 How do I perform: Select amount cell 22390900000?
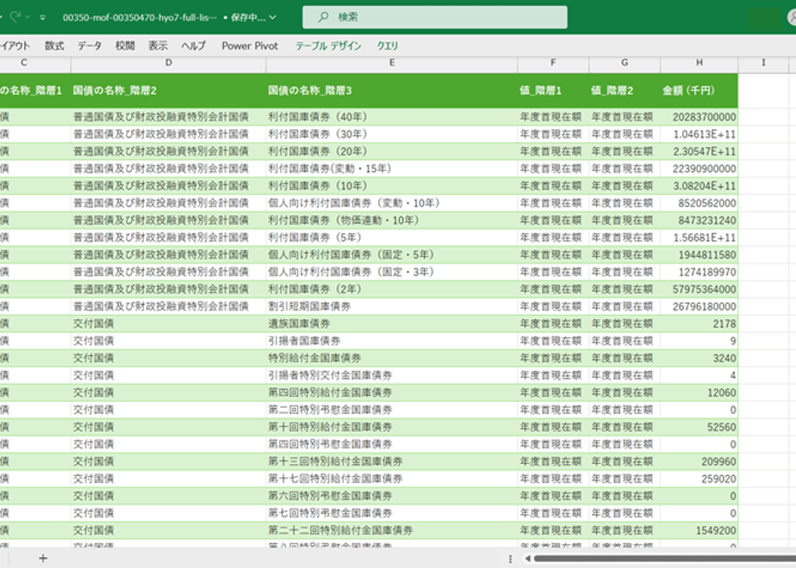pos(699,169)
